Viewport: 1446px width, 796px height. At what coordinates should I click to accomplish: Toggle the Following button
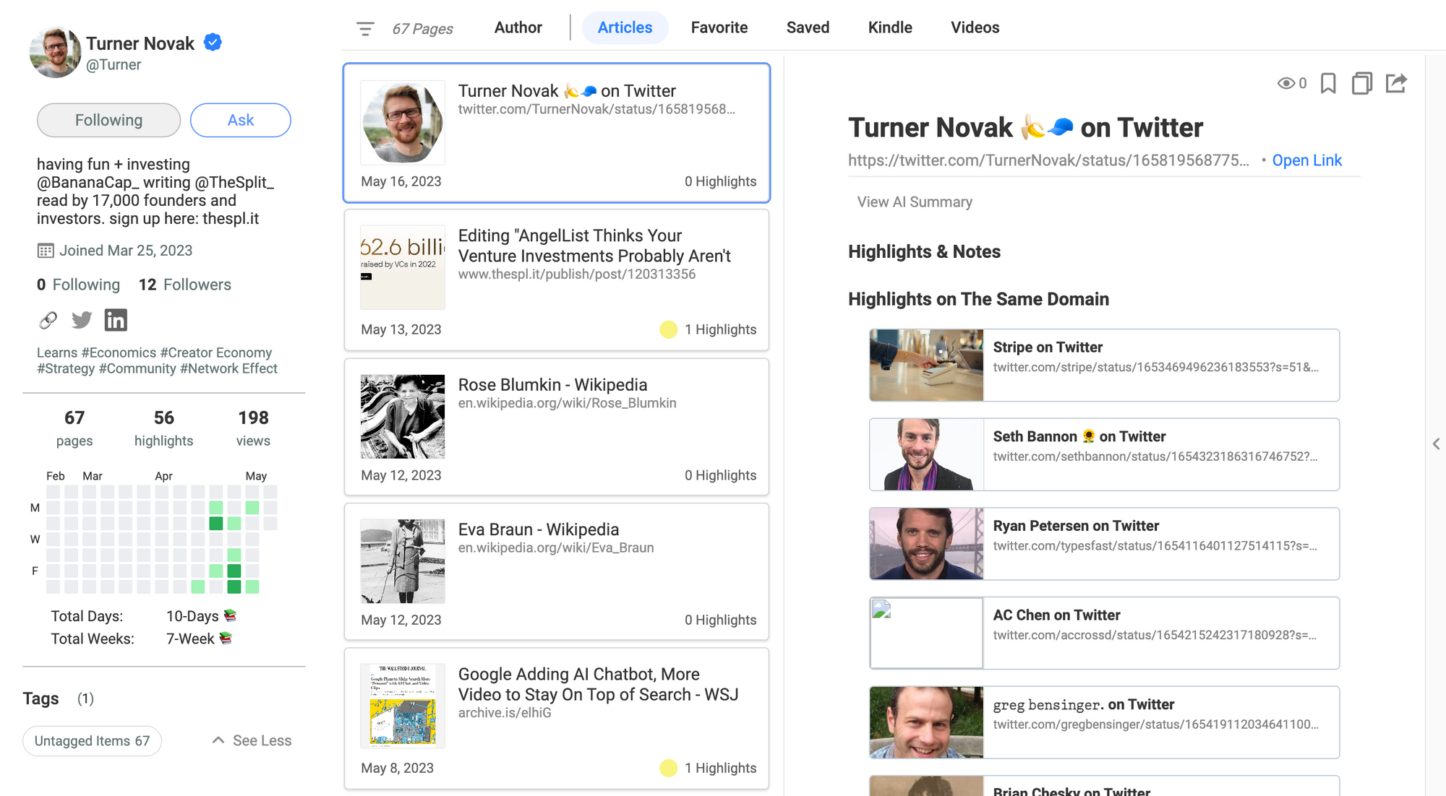point(108,120)
